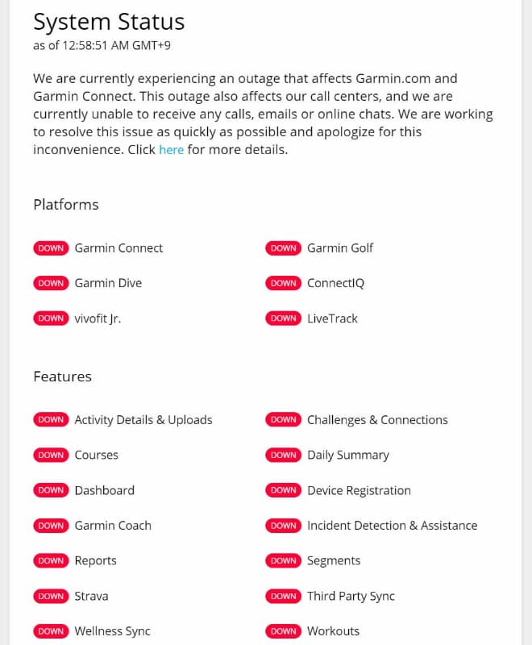The width and height of the screenshot is (532, 645).
Task: Click the Wellness Sync feature label
Action: tap(112, 631)
